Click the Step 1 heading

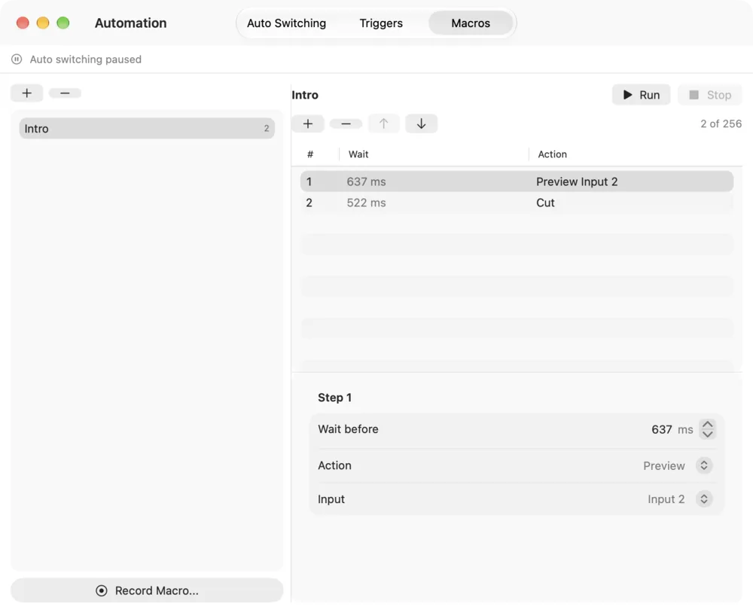tap(335, 398)
